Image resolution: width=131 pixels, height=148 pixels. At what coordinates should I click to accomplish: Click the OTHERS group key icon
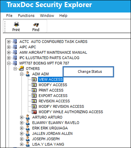21,68
